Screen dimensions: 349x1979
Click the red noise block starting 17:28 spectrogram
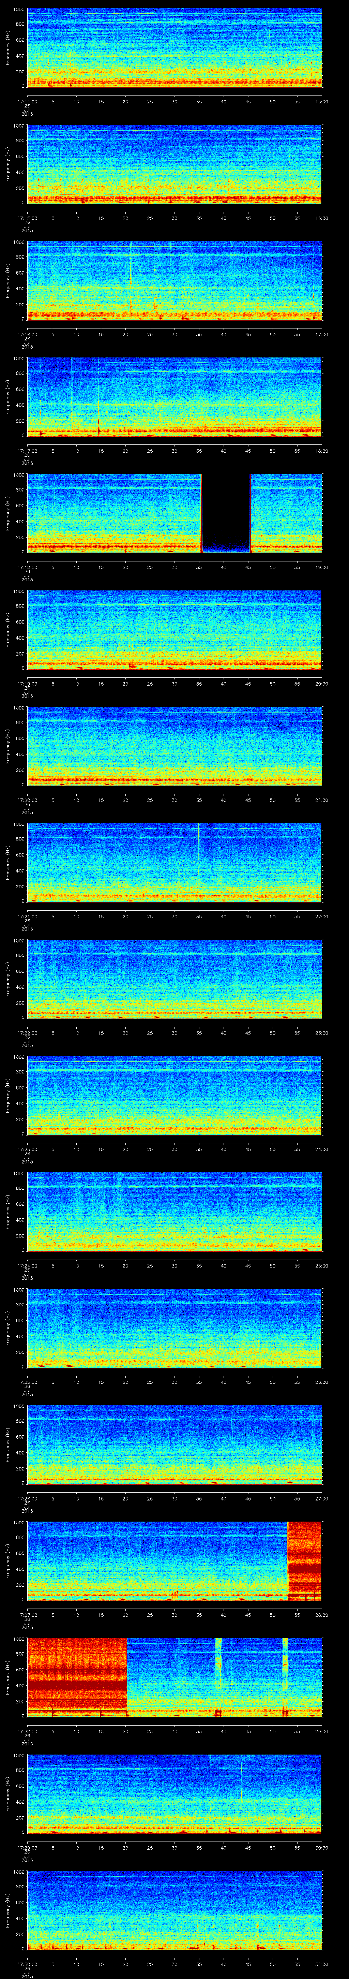pos(76,1675)
